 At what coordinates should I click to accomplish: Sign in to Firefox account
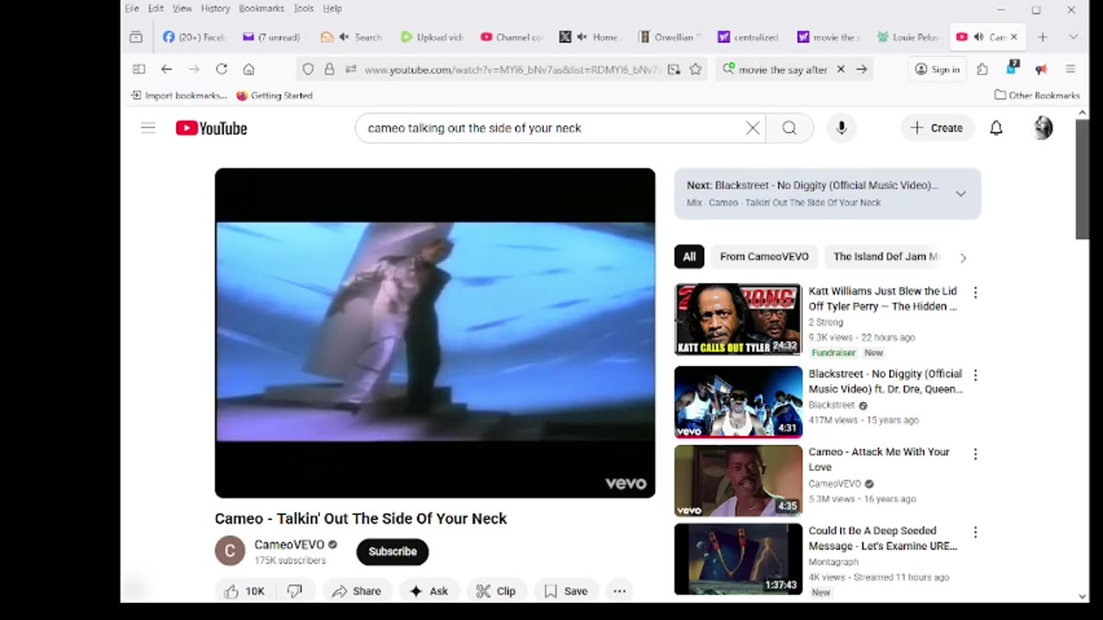(x=937, y=69)
